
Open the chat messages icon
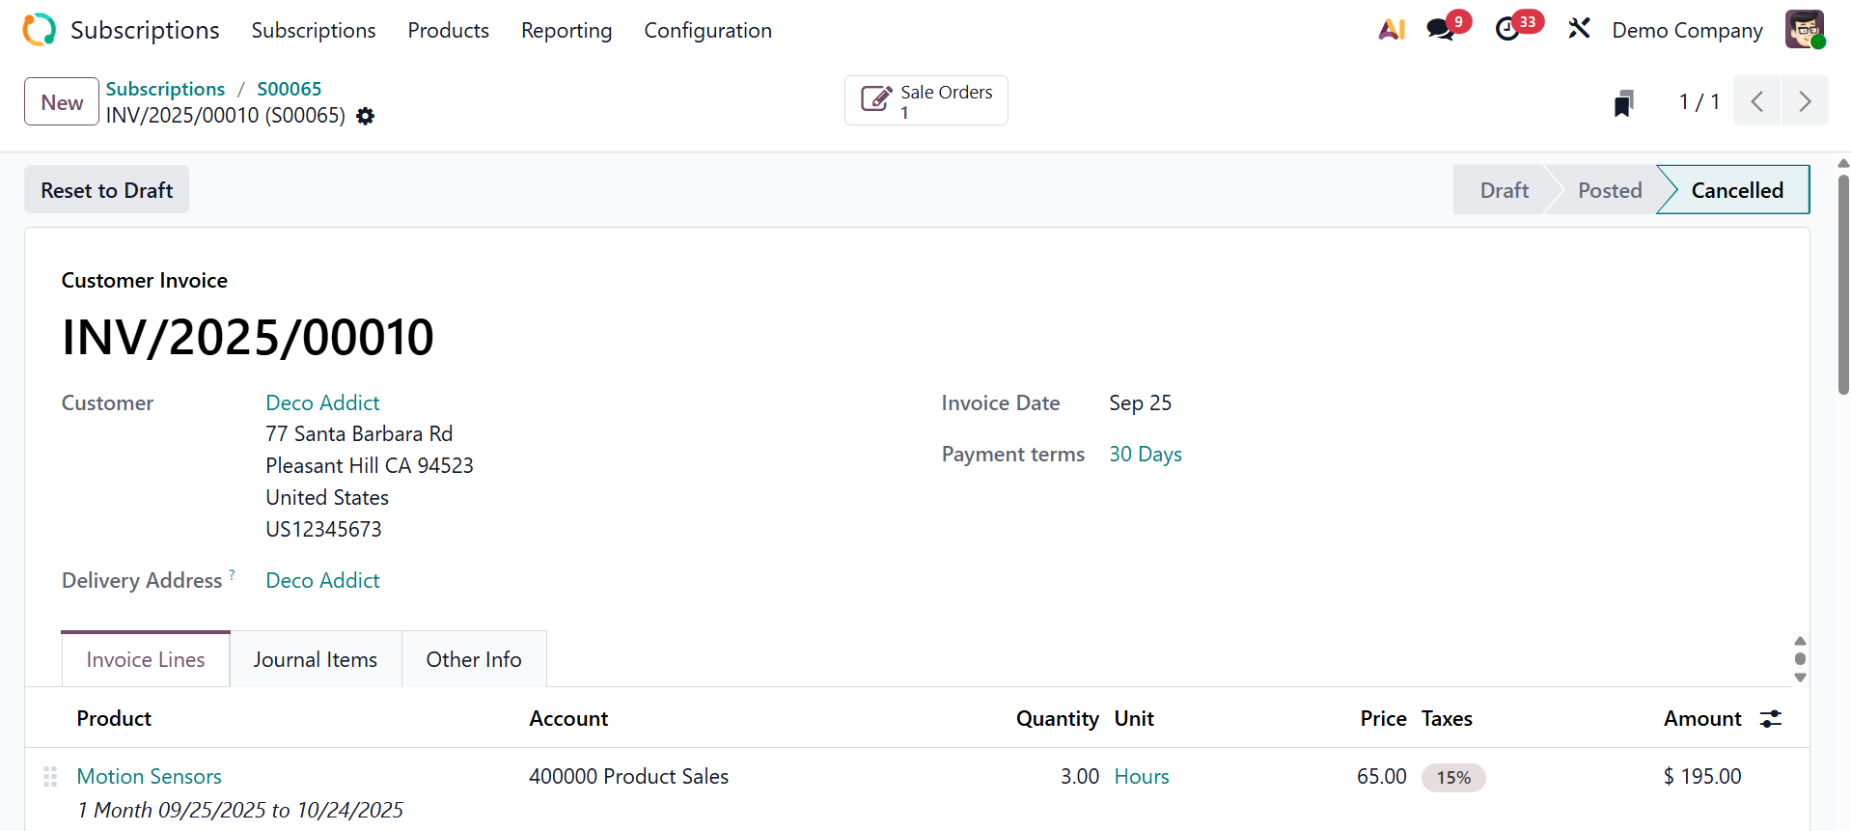pos(1441,30)
